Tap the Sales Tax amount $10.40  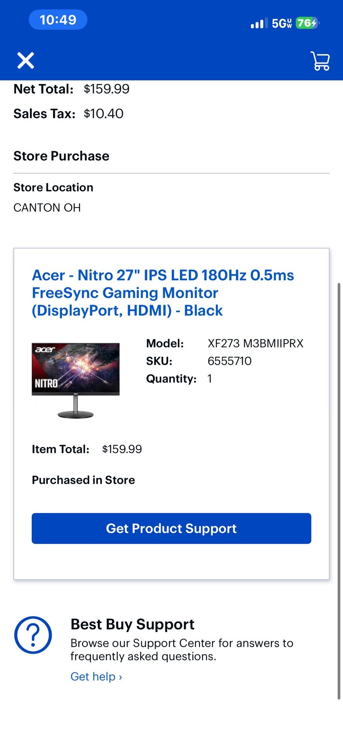coord(102,114)
